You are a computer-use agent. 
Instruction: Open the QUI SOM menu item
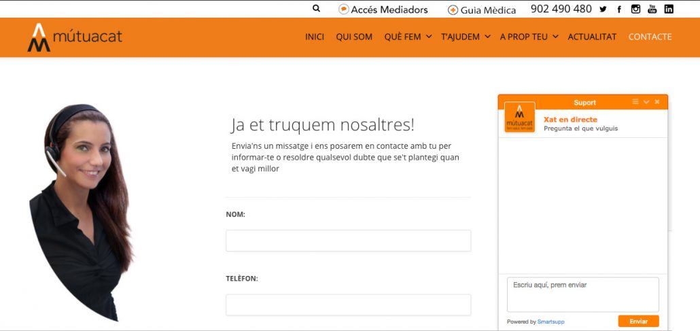(x=354, y=37)
